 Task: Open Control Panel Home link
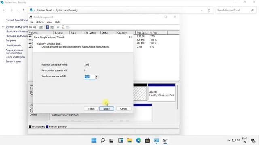click(17, 20)
